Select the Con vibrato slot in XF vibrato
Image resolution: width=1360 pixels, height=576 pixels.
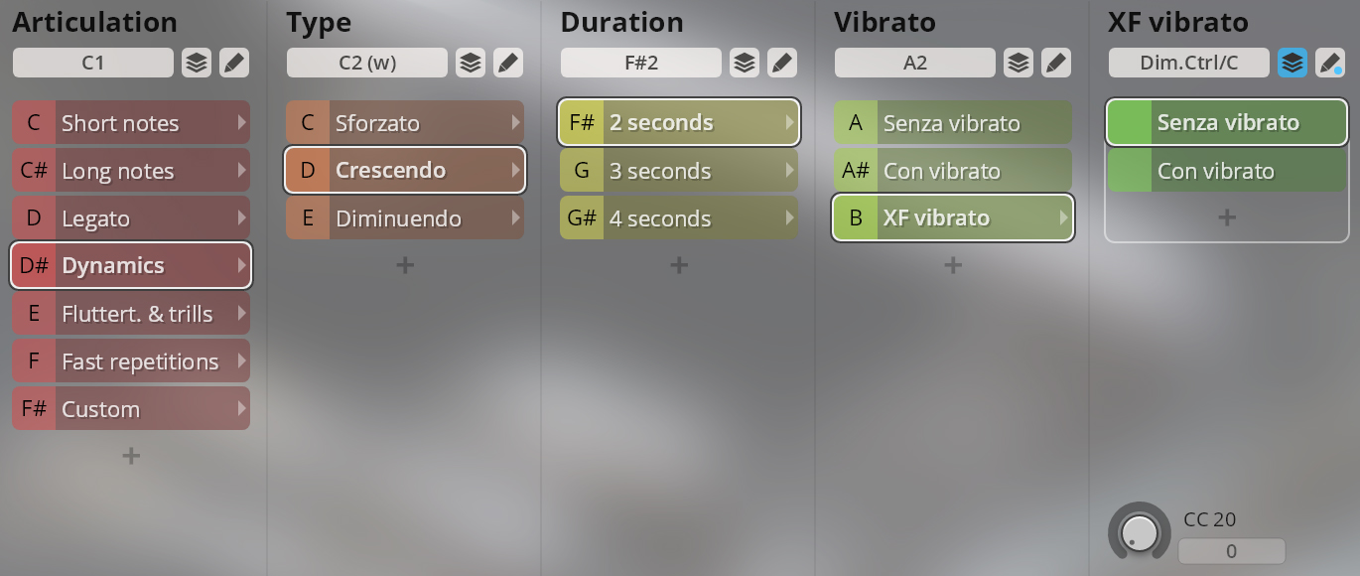click(1227, 171)
